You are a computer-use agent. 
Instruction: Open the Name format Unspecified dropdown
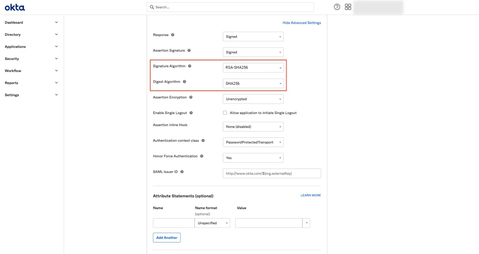(x=212, y=223)
